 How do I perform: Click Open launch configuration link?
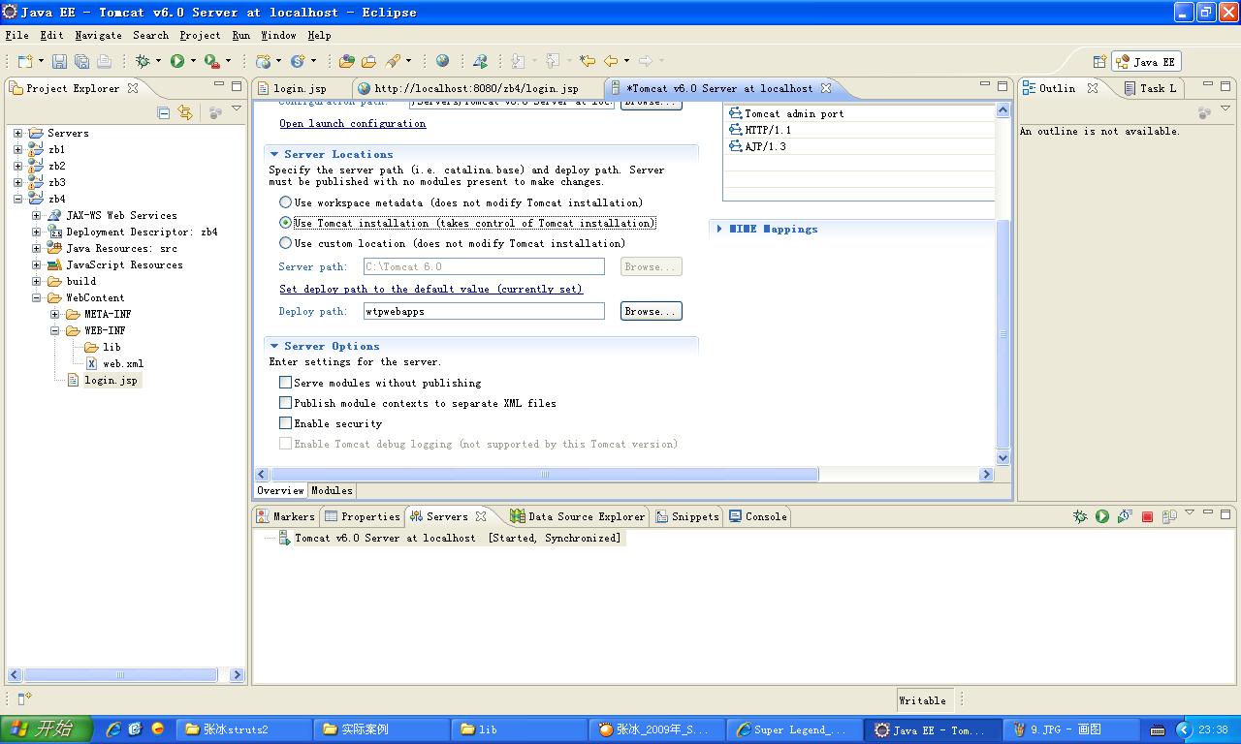352,124
